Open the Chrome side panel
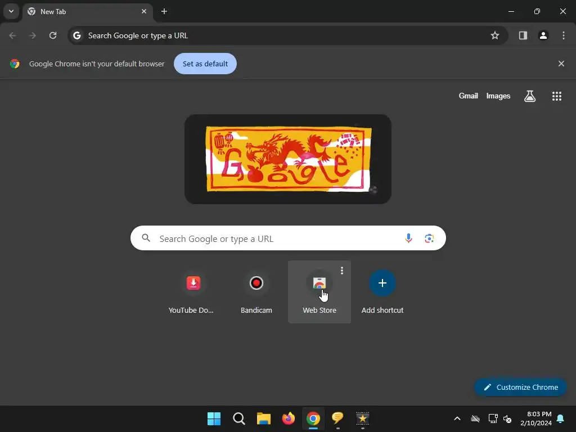The width and height of the screenshot is (576, 432). click(523, 35)
